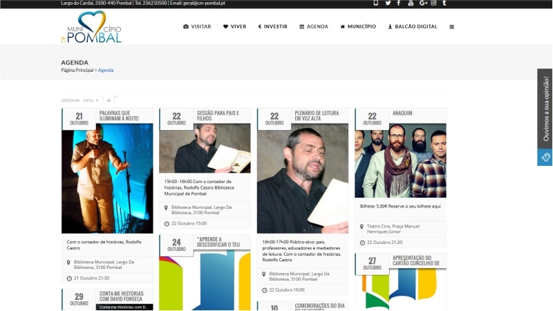The image size is (553, 311).
Task: Open the Tumblr social icon
Action: (x=444, y=3)
